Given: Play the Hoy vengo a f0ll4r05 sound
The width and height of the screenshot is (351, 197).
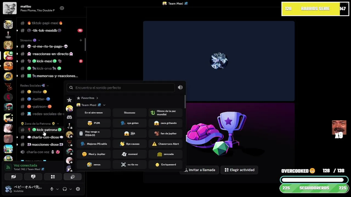Looking at the screenshot, I should coord(94,134).
